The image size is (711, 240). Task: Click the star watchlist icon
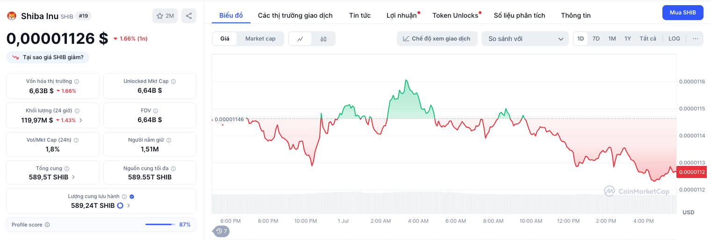[x=160, y=16]
